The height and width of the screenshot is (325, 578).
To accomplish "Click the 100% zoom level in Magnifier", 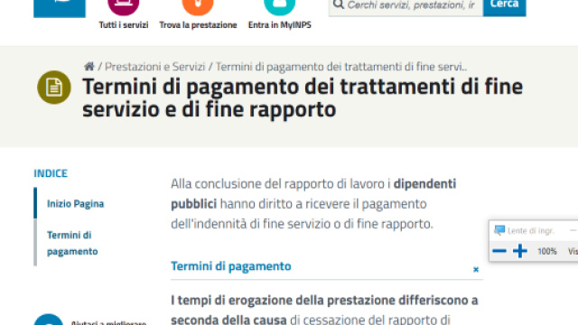I will tap(546, 251).
